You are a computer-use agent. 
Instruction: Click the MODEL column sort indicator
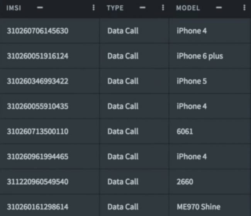point(219,8)
